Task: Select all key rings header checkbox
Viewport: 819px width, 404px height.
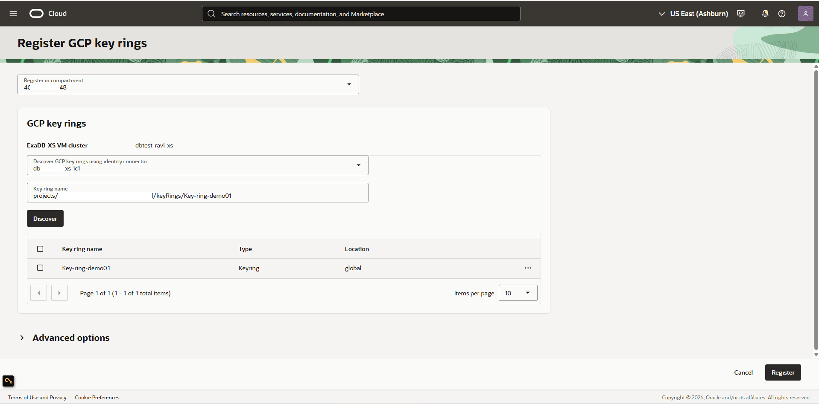Action: coord(40,249)
